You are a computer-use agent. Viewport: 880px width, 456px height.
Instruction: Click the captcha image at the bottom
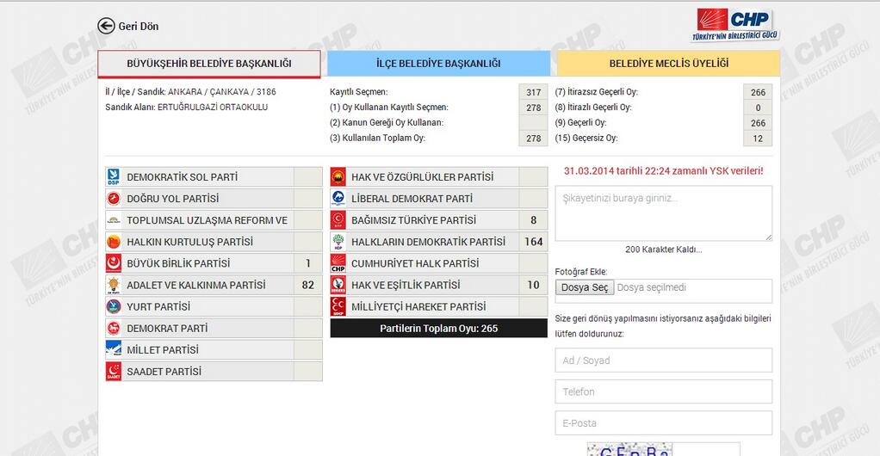tap(629, 449)
